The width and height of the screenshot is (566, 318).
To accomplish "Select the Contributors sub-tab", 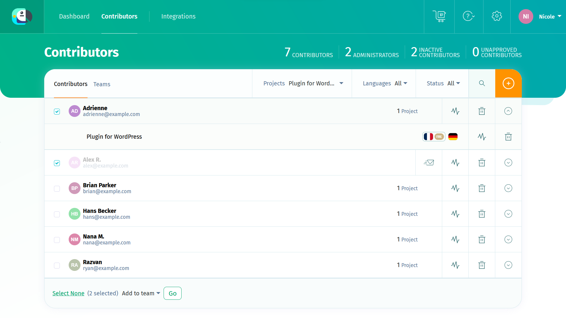I will coord(71,84).
